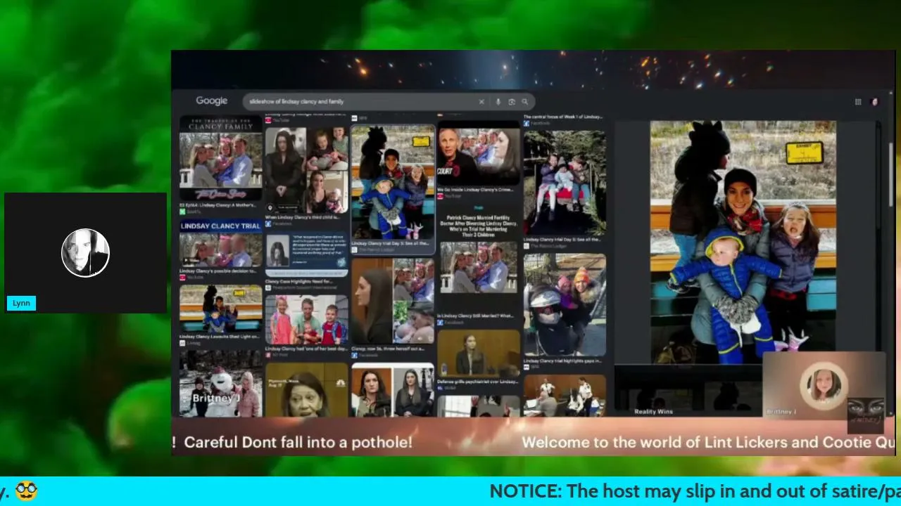Click the glasses emoji in the cyan ticker
The width and height of the screenshot is (901, 506).
tap(26, 491)
